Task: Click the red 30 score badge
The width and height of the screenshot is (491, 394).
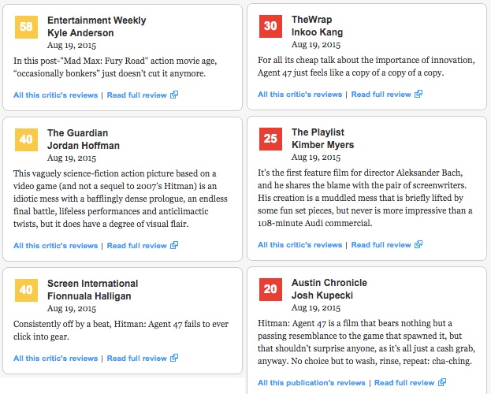Action: point(270,27)
